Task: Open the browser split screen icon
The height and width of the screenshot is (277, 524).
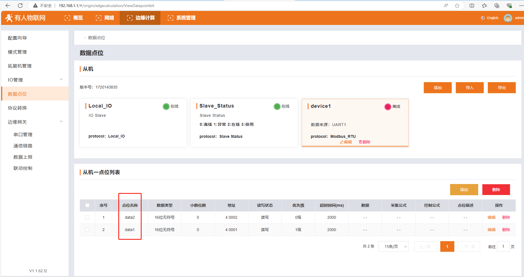Action: (x=472, y=6)
